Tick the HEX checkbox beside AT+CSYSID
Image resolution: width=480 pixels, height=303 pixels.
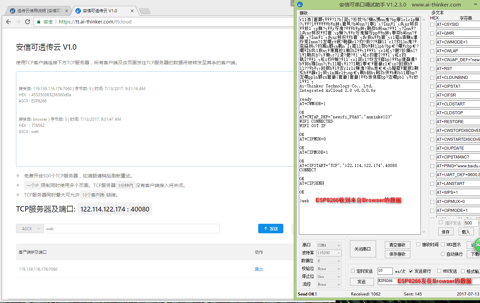click(432, 24)
